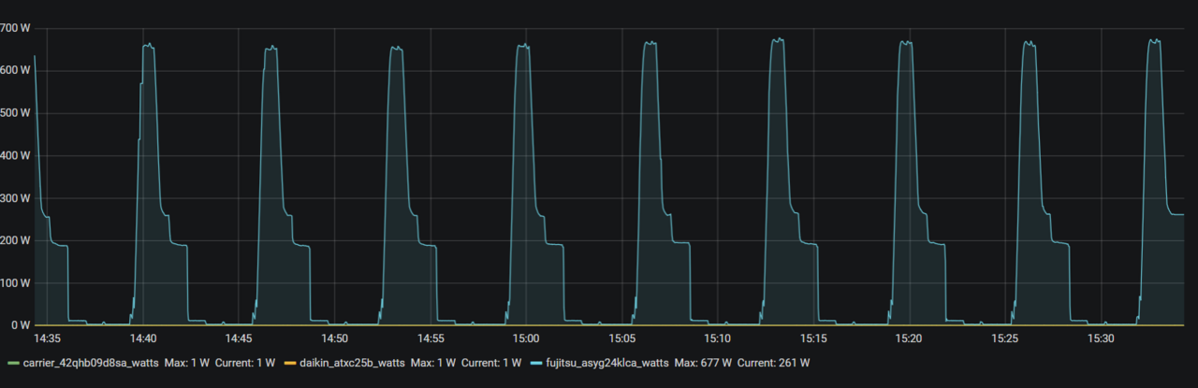Click the 15:10 time axis label
This screenshot has height=388, width=1198.
tap(718, 338)
